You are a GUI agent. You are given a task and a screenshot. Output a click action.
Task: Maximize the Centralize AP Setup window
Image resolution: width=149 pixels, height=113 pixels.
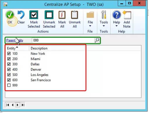(129, 3)
